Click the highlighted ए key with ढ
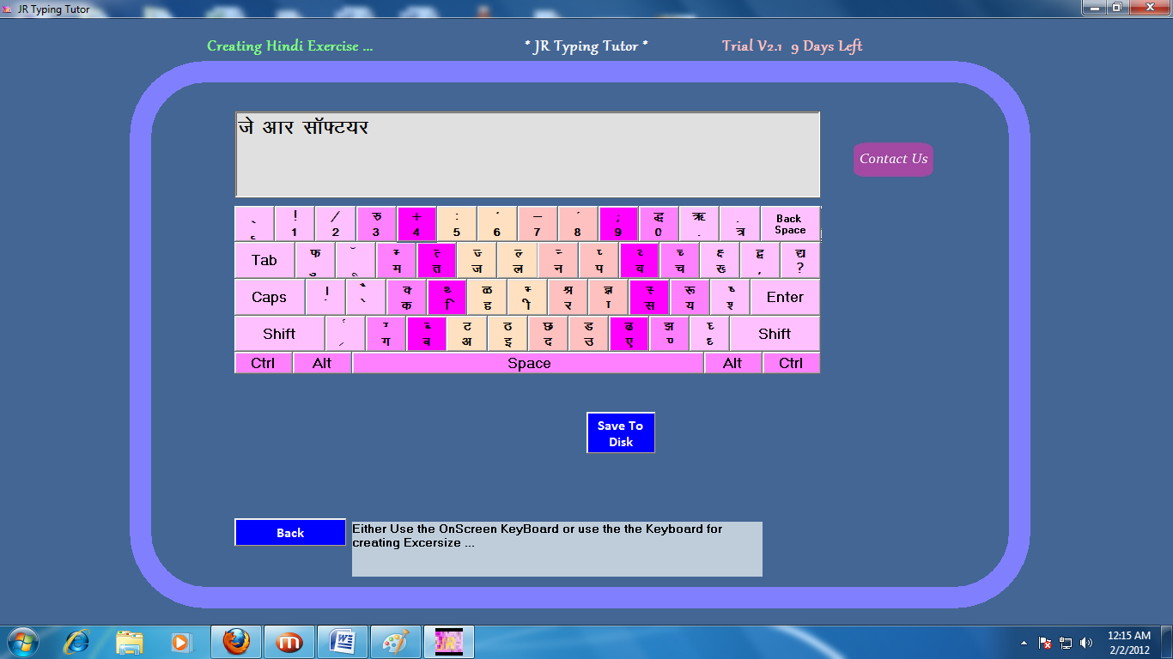The height and width of the screenshot is (659, 1173). 629,334
